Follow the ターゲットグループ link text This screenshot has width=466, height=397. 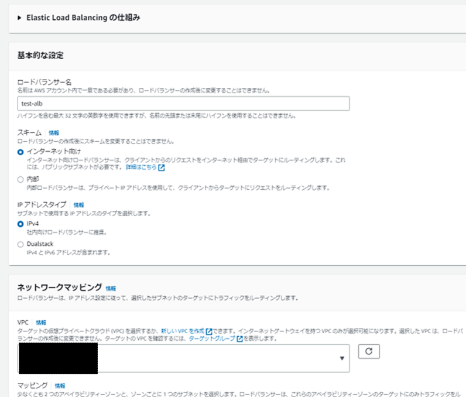pyautogui.click(x=212, y=338)
